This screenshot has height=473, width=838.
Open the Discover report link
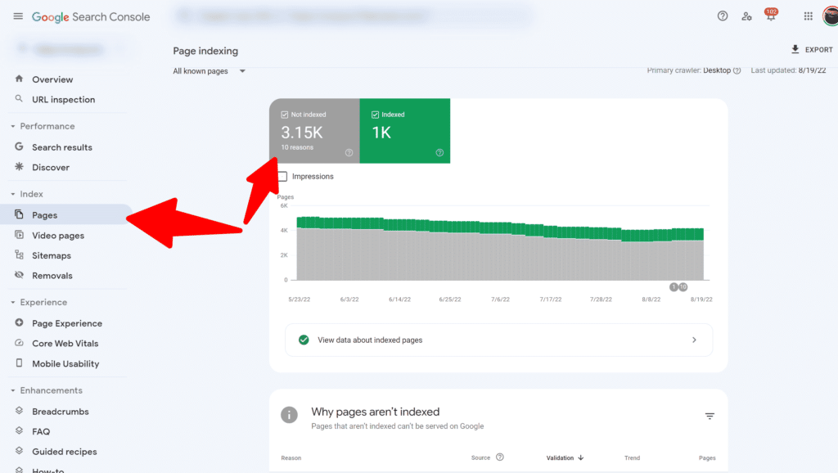pos(51,167)
